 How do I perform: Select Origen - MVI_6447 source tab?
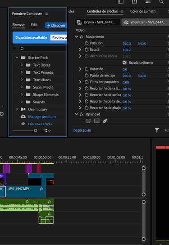97,22
